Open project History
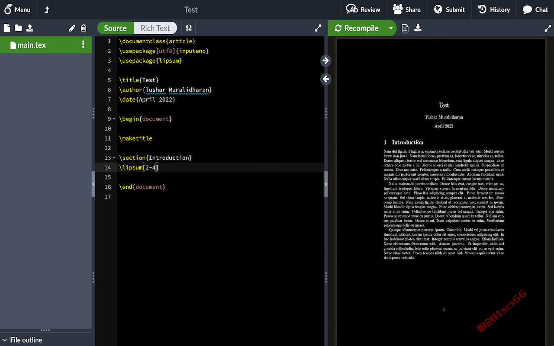This screenshot has height=346, width=554. pos(494,10)
